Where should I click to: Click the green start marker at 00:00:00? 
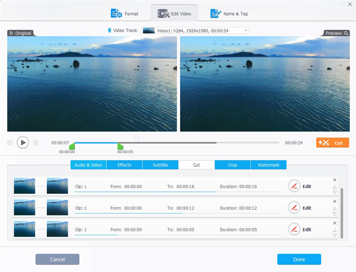tap(72, 146)
